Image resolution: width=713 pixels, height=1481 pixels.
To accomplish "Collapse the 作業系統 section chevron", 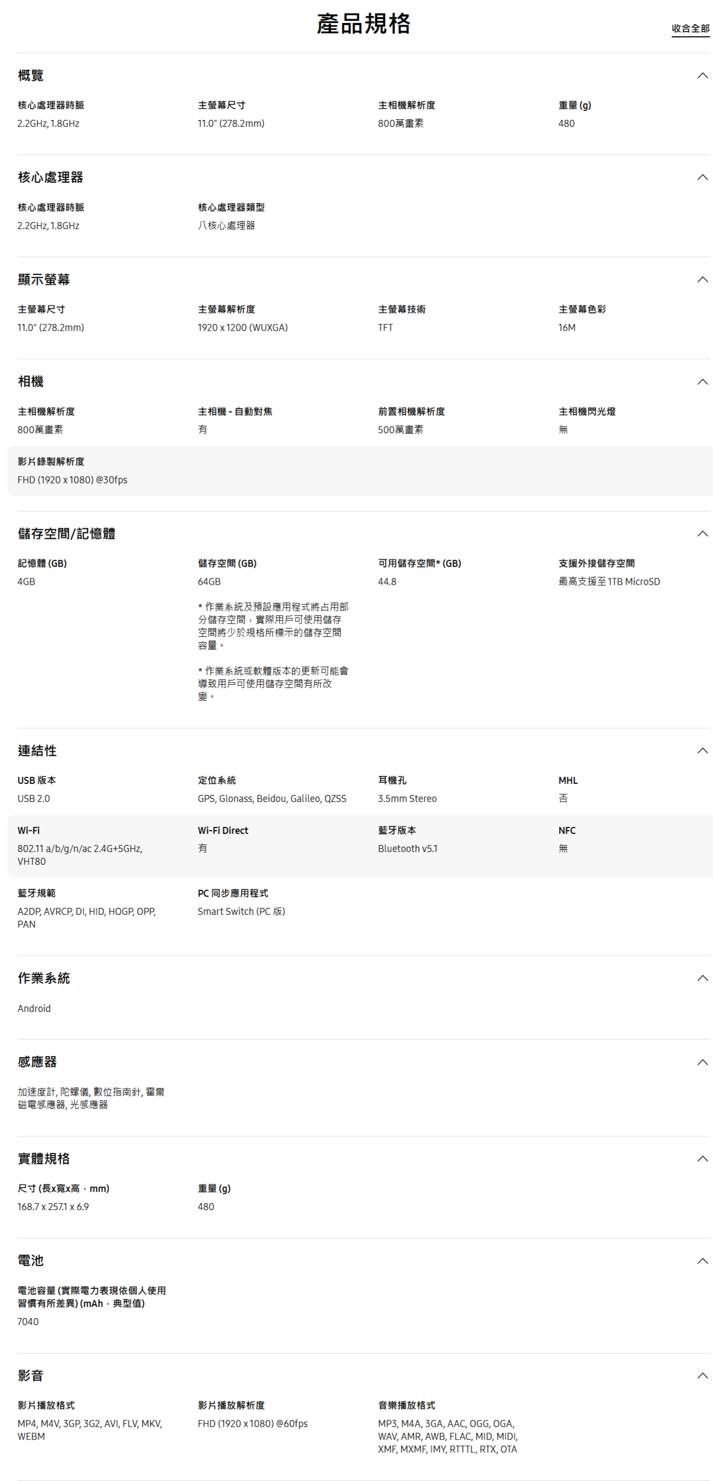I will tap(702, 978).
